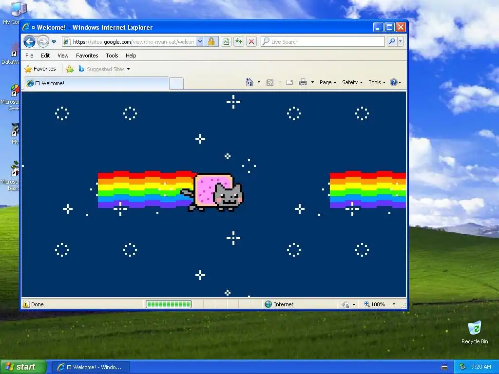Open the Safety command bar menu
The image size is (499, 374).
(x=352, y=82)
